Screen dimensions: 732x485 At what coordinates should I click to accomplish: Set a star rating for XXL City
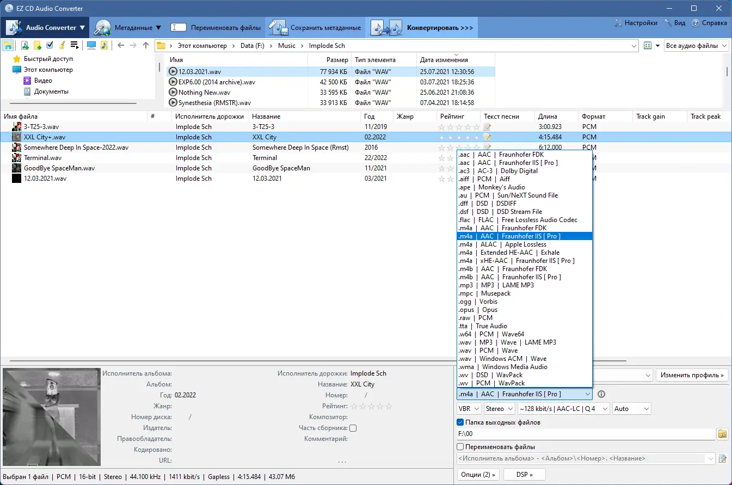point(459,137)
